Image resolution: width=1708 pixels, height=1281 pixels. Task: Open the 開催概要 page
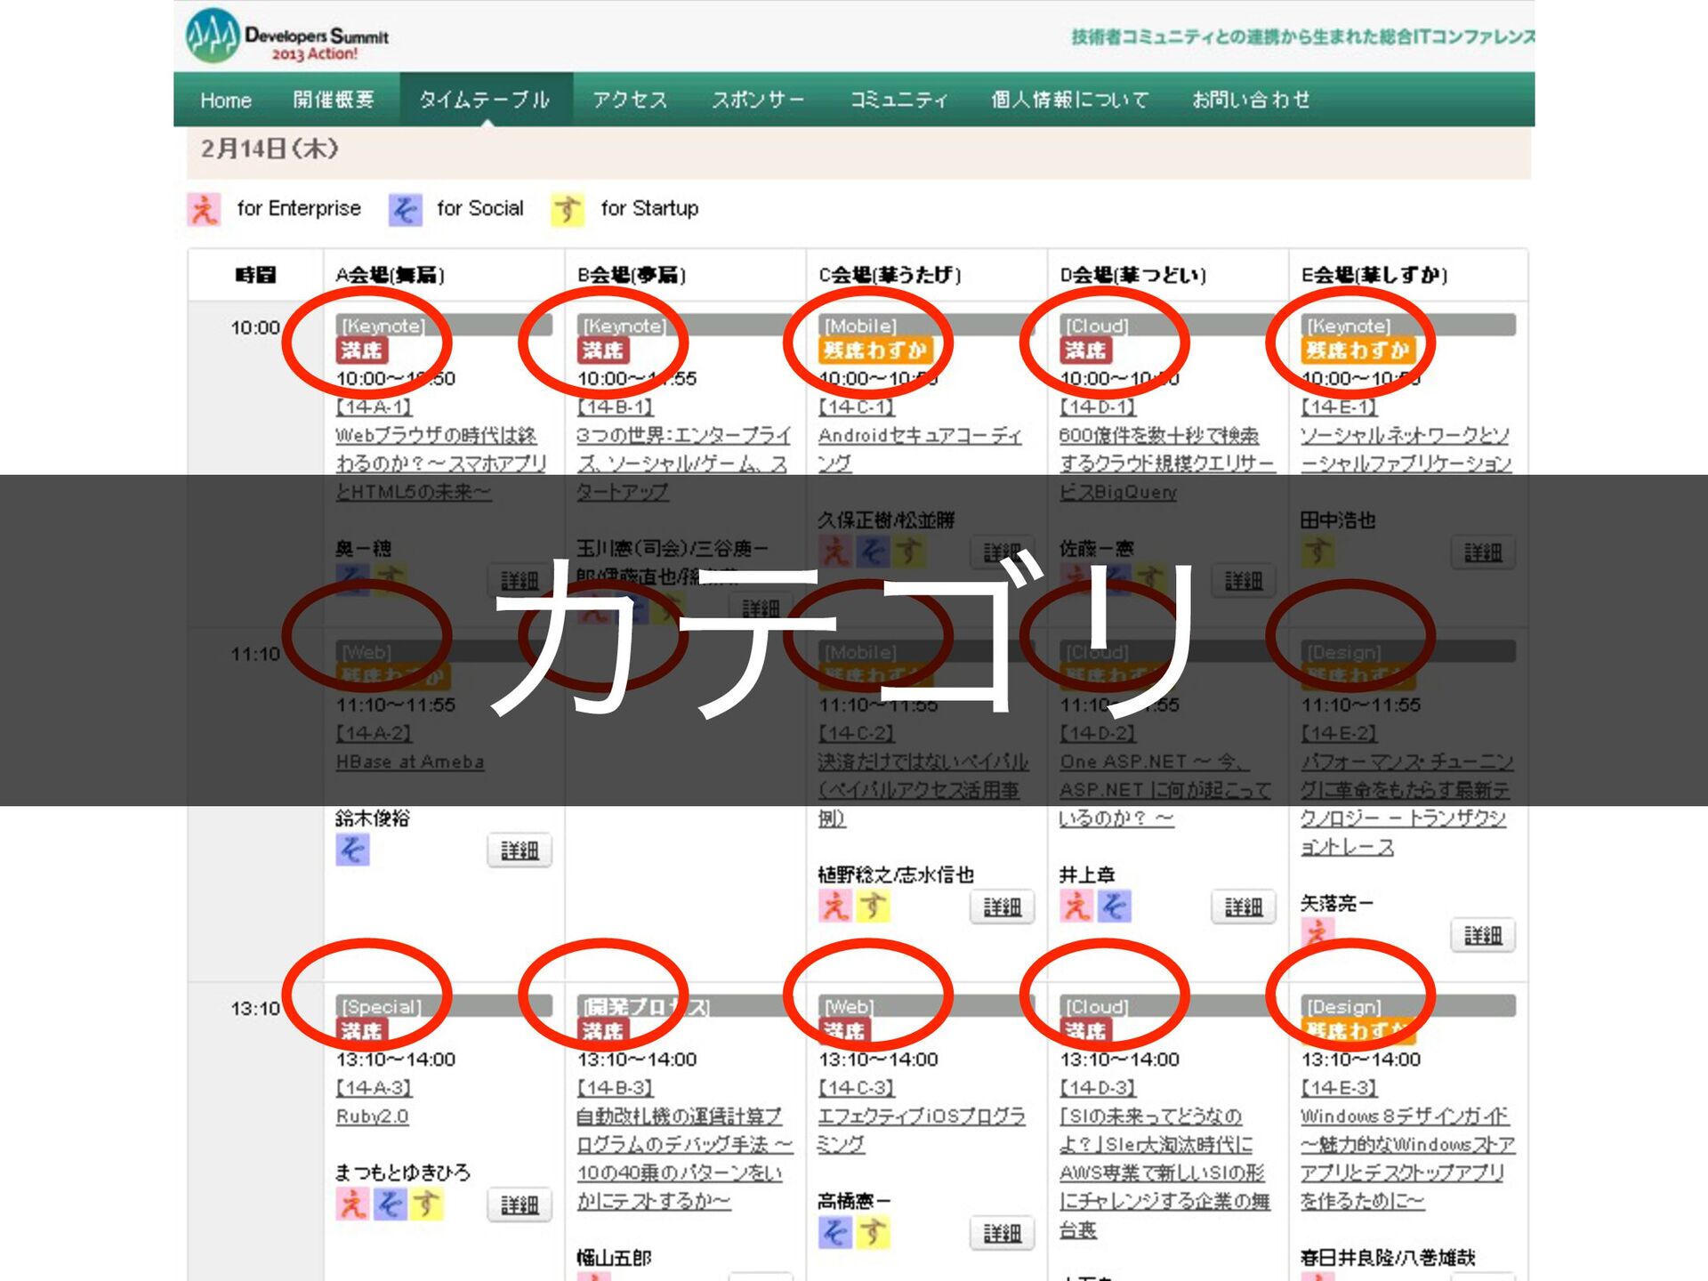click(x=334, y=100)
